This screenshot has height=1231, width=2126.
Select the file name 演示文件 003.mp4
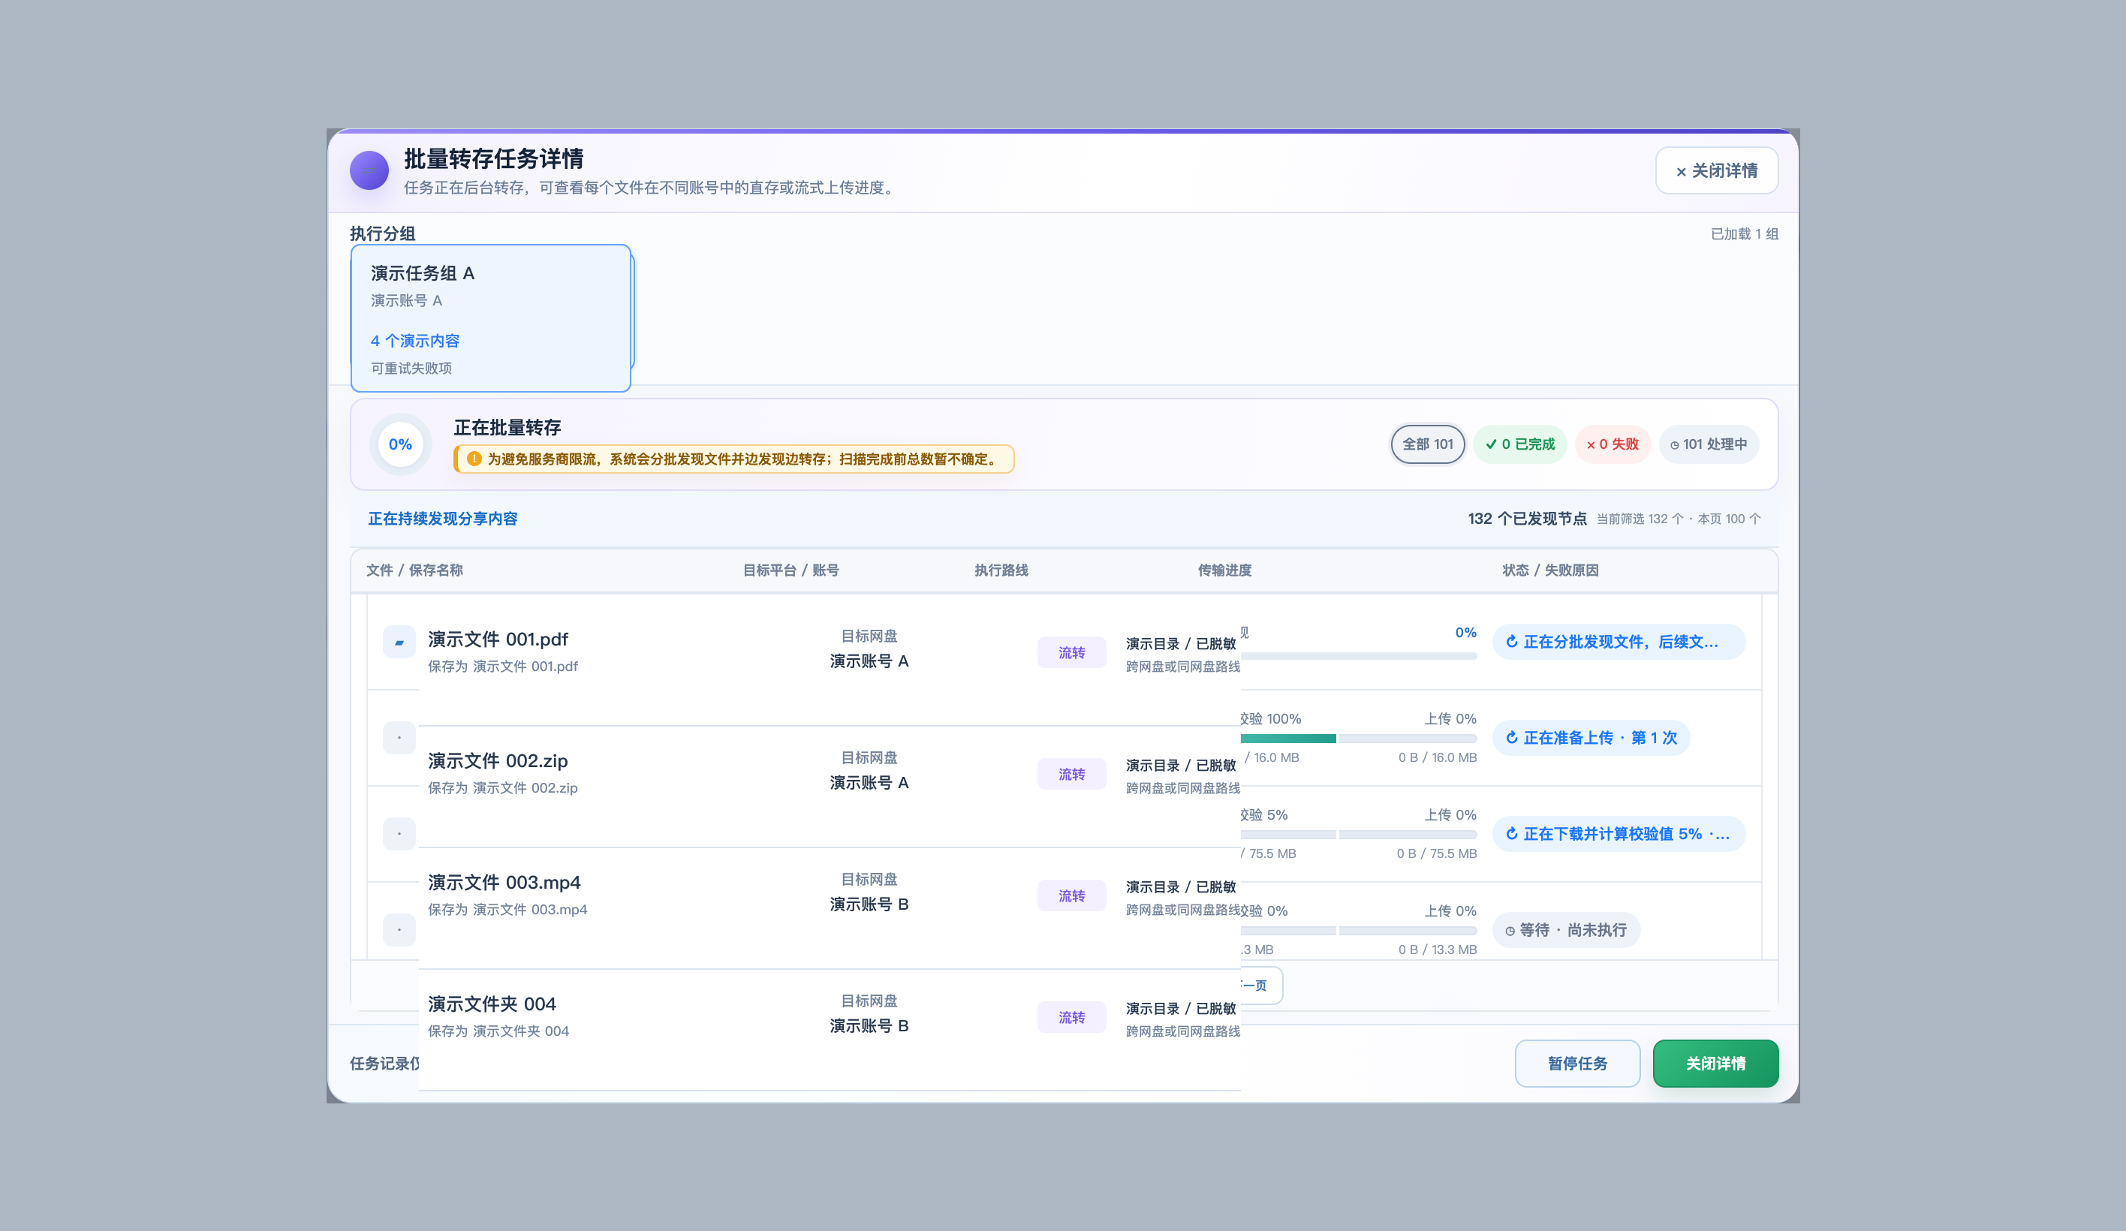[x=504, y=883]
